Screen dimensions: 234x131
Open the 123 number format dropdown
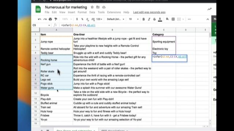click(99, 19)
